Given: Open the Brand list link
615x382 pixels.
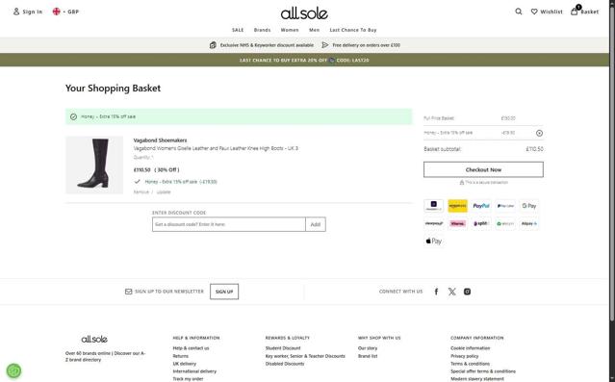Looking at the screenshot, I should tap(368, 356).
